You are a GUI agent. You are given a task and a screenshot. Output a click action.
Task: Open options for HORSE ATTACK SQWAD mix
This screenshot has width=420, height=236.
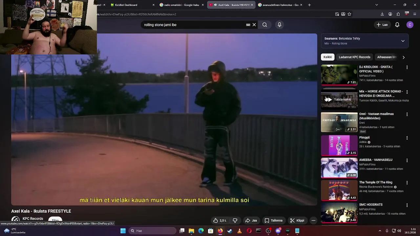coord(407,92)
